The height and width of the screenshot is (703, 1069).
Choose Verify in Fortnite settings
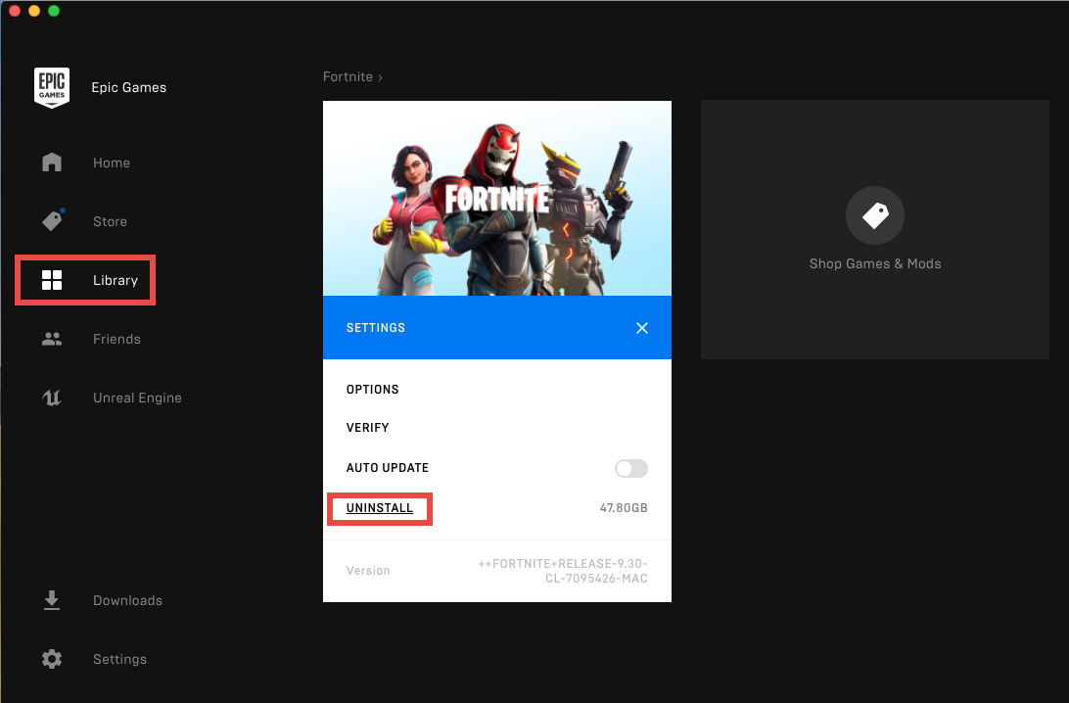(368, 428)
